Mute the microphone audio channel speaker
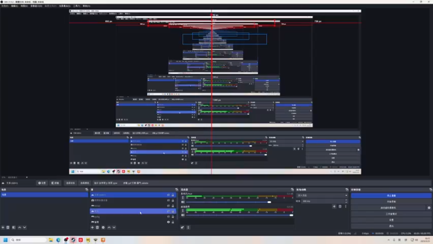The width and height of the screenshot is (433, 244). 182,202
